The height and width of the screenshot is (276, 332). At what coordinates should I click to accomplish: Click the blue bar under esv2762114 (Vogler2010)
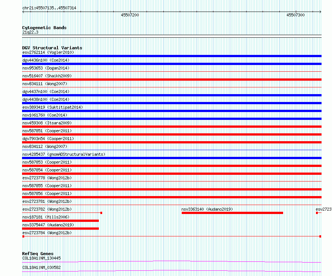pyautogui.click(x=172, y=56)
